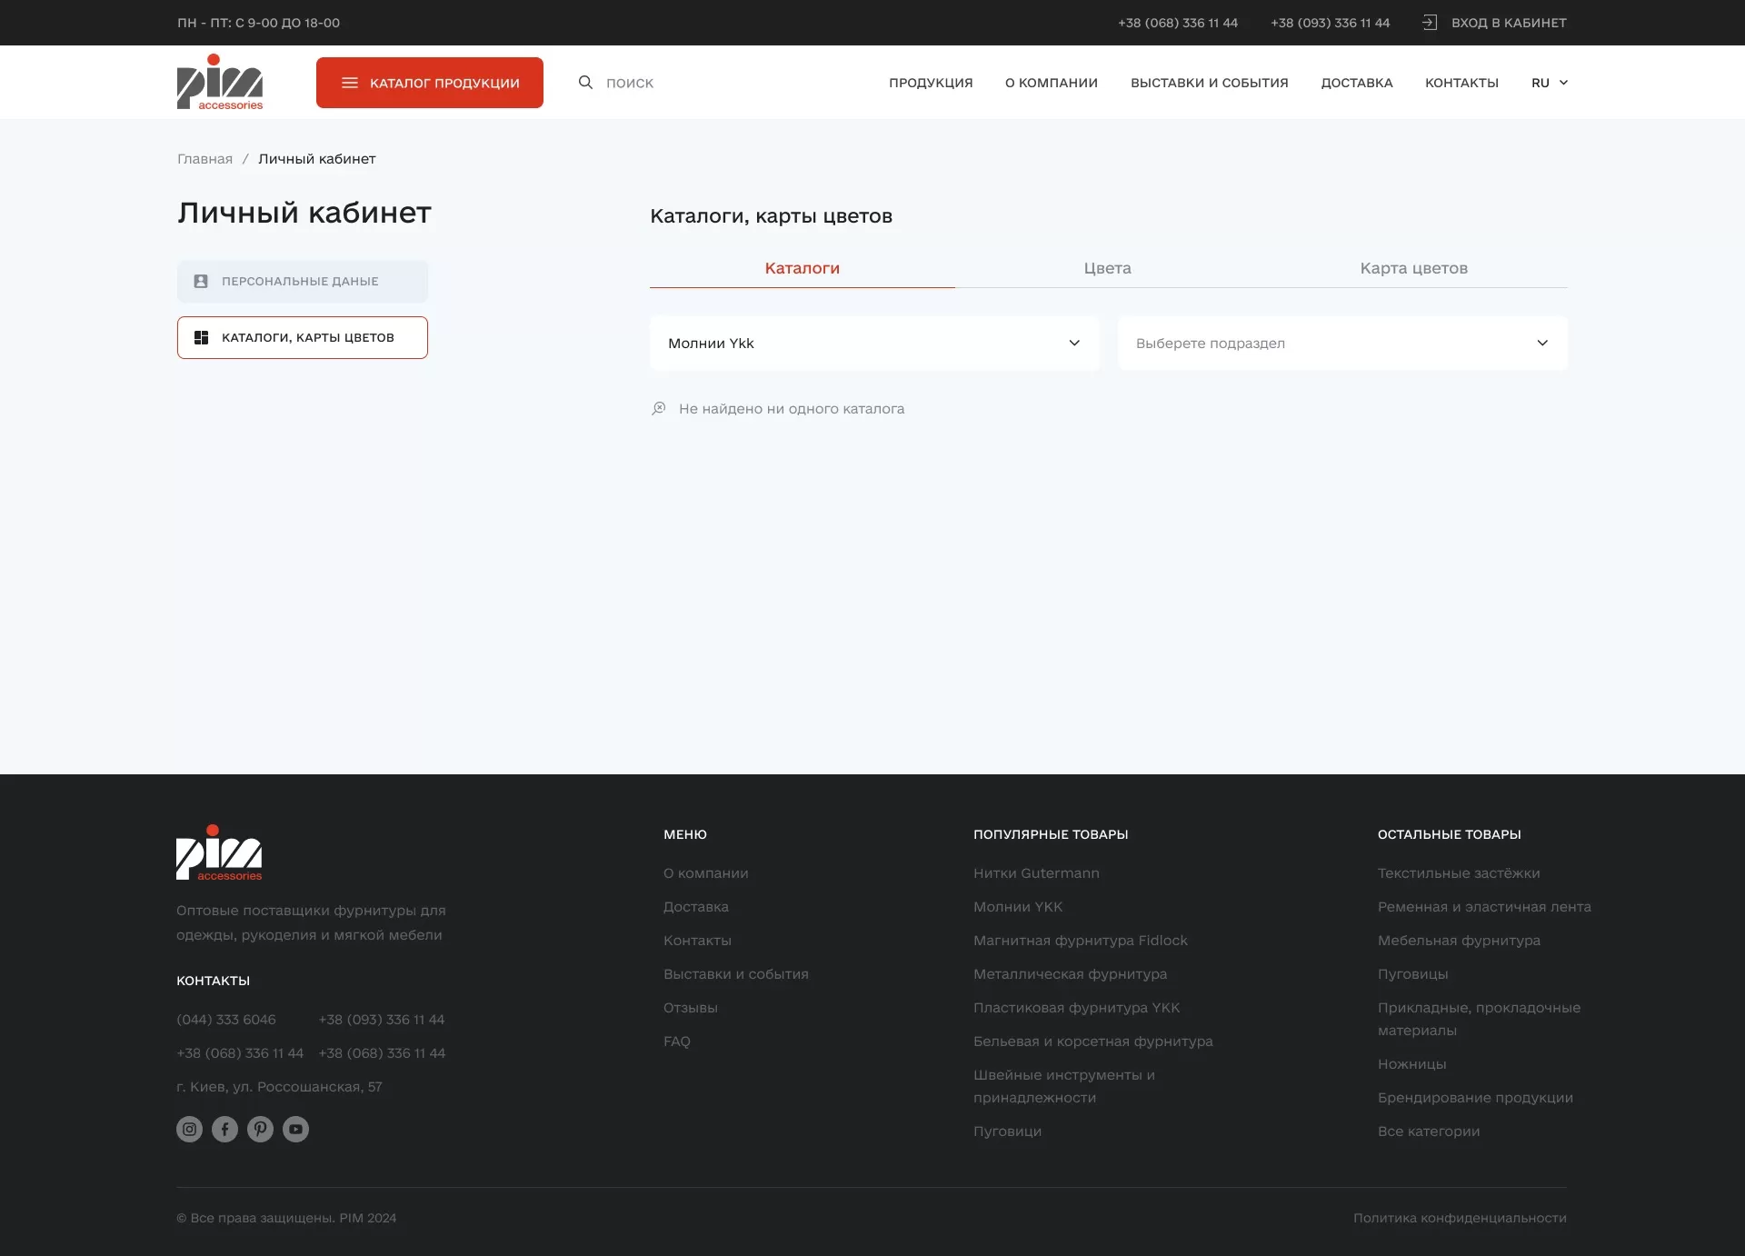Follow the 'Главная' breadcrumb link
The height and width of the screenshot is (1256, 1745).
coord(205,158)
